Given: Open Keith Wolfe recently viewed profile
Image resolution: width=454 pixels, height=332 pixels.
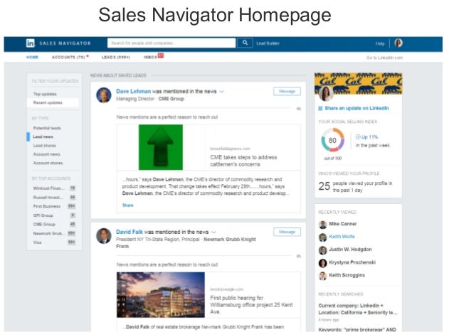Looking at the screenshot, I should 342,237.
